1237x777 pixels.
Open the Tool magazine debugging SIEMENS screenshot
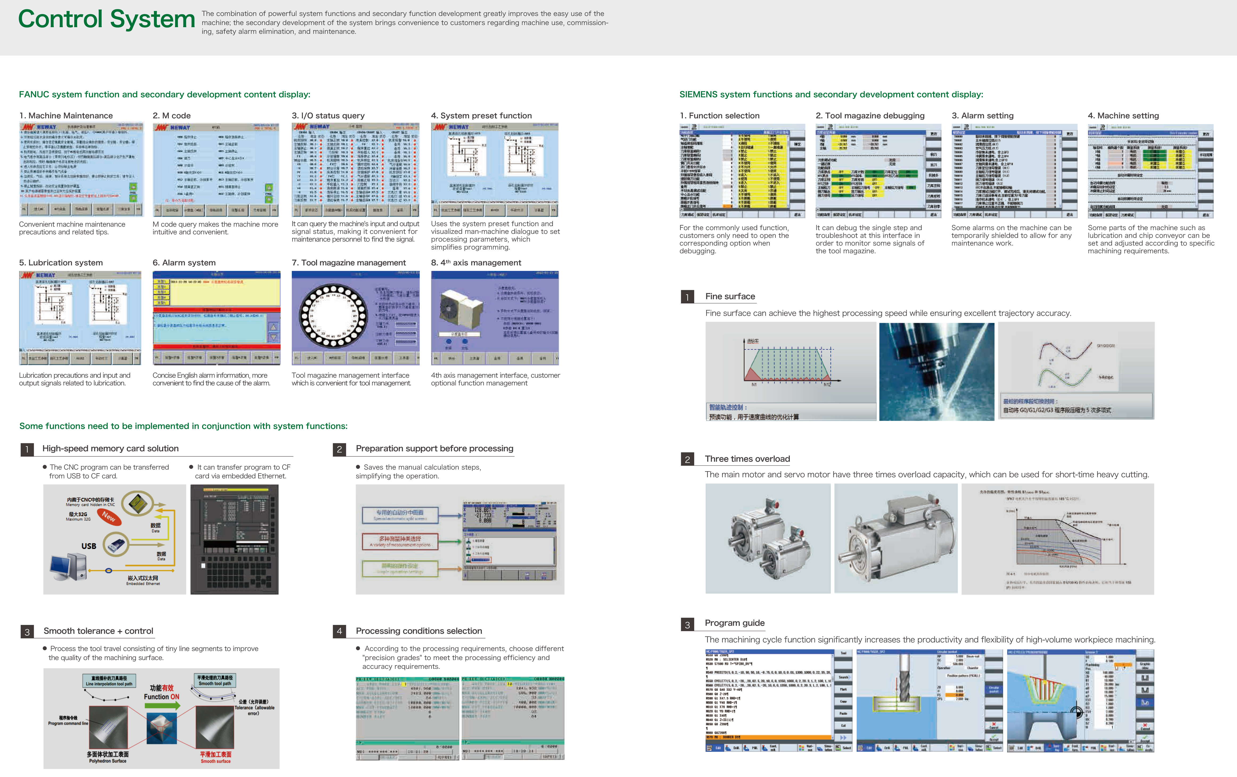pos(879,171)
